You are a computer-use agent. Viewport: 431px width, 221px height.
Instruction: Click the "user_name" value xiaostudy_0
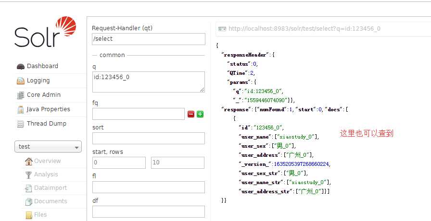pos(296,137)
